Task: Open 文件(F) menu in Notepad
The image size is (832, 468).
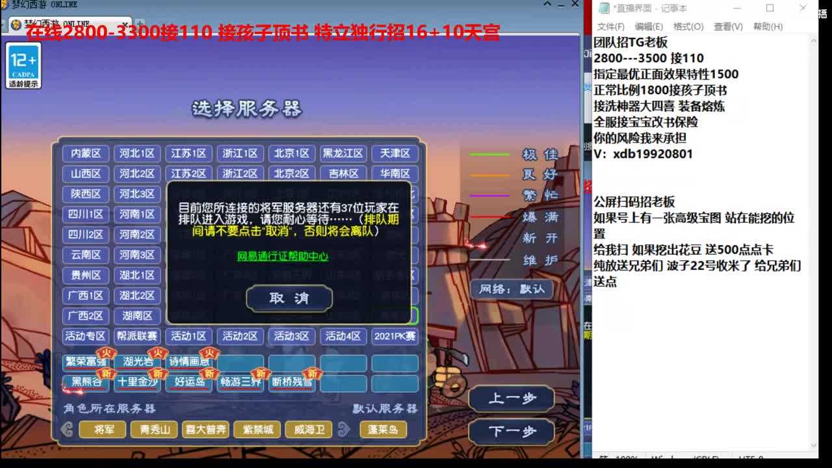Action: [x=610, y=27]
